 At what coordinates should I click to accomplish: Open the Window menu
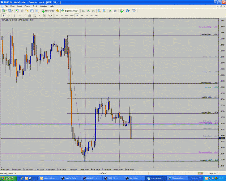click(43, 7)
